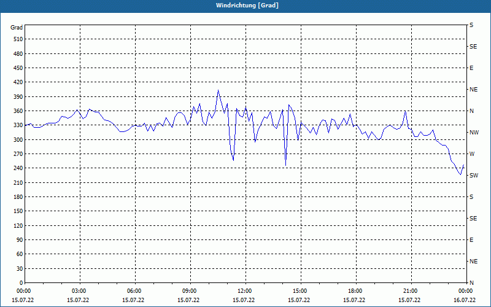Screen dimensions: 491x307
Task: Select the 270 value on the degree axis
Action: point(18,154)
